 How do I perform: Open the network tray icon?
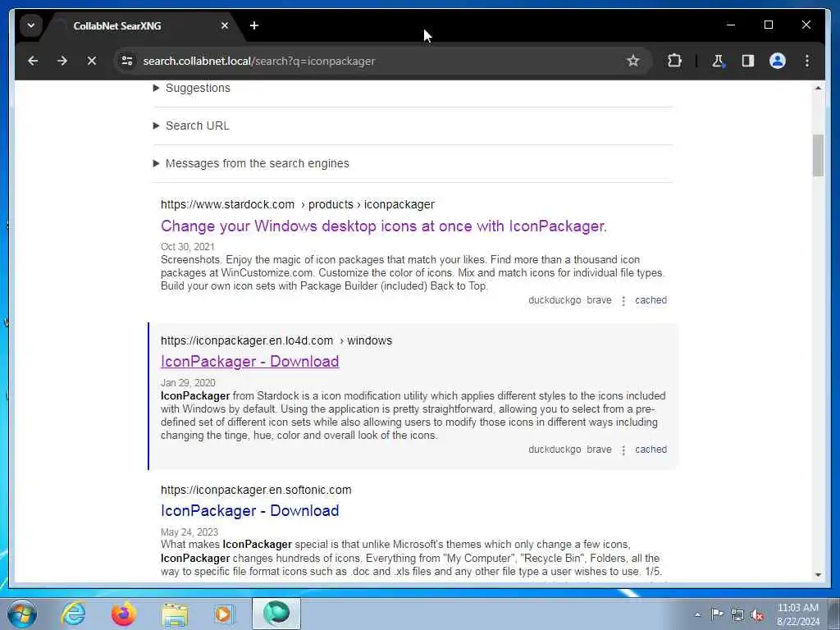[x=737, y=614]
